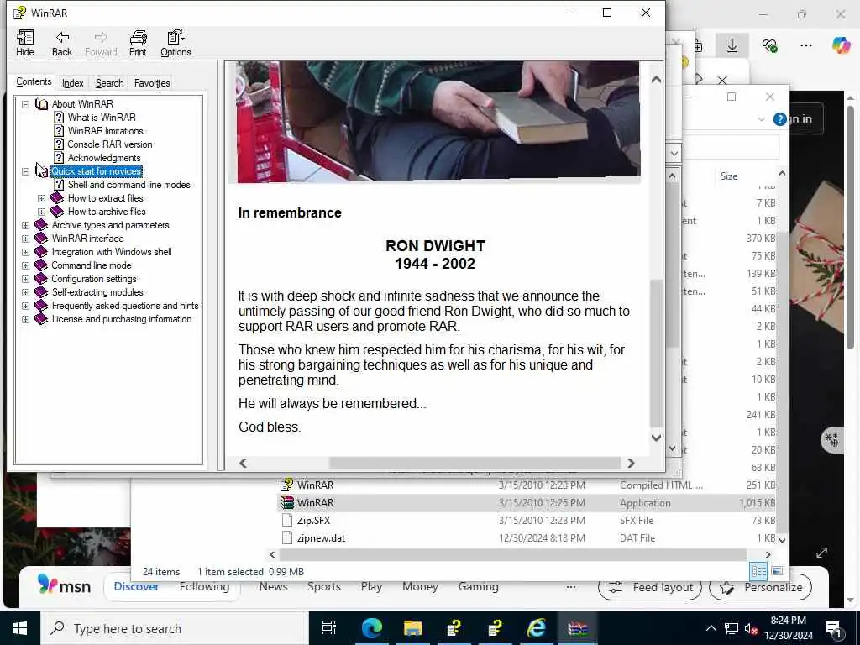Open the Edge downloads icon
This screenshot has width=860, height=645.
pyautogui.click(x=732, y=45)
